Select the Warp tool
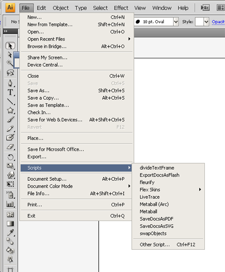Image resolution: width=225 pixels, height=272 pixels. coord(10,175)
